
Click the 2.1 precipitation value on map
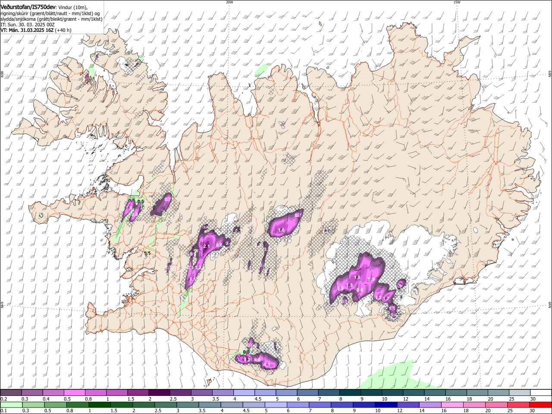click(x=206, y=247)
